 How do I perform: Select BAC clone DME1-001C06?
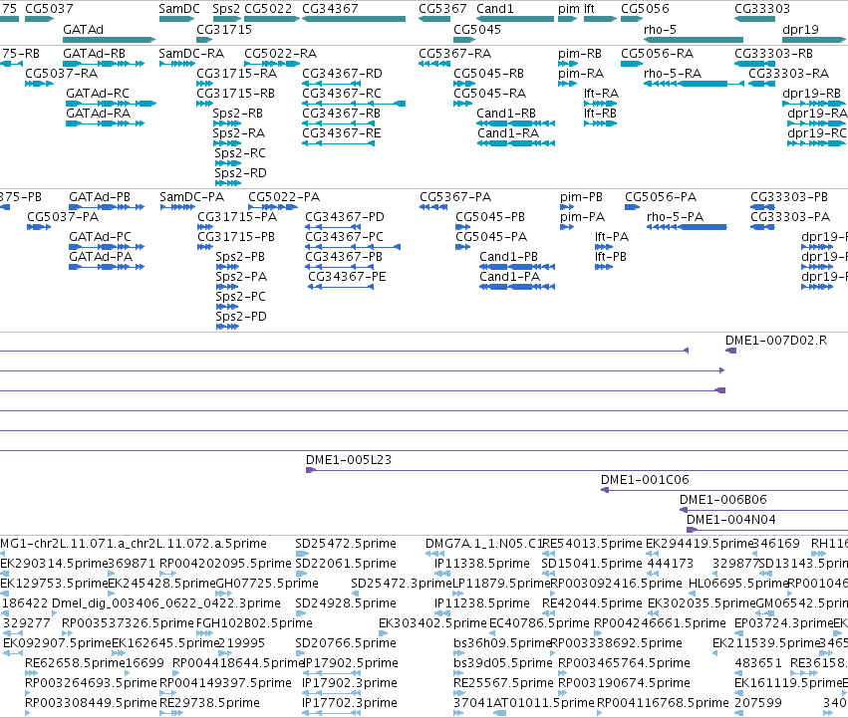click(724, 490)
